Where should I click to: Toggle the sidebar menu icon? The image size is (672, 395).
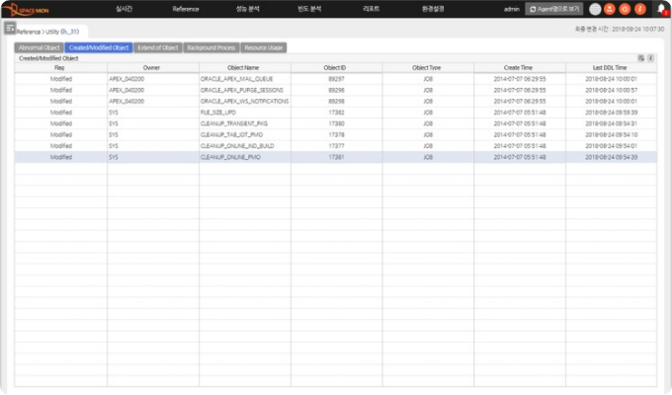click(10, 28)
